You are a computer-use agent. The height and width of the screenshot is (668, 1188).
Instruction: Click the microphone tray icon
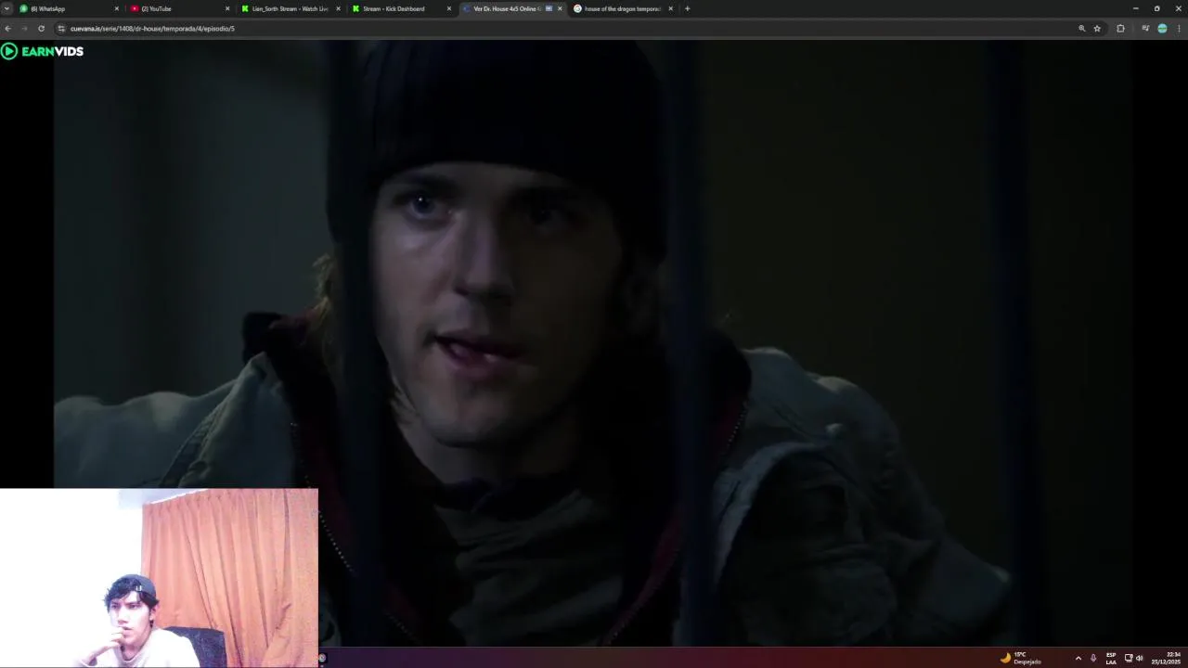point(1093,658)
